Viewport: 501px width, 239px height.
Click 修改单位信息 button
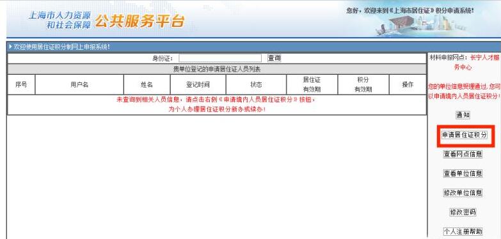(463, 193)
